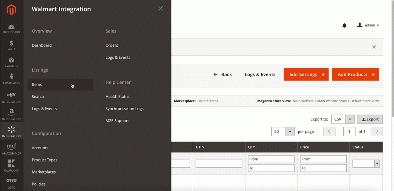Open the Customers sidebar icon
394x191 pixels.
tap(12, 79)
